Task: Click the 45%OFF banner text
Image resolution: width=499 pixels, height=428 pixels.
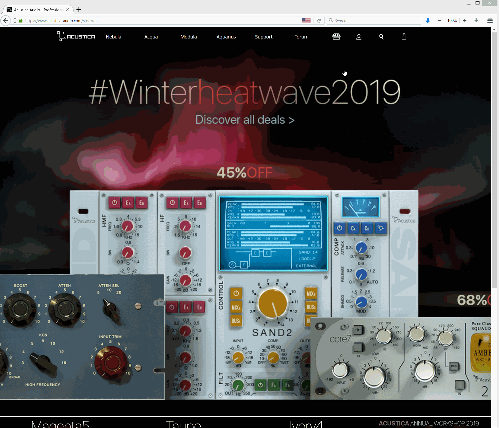Action: coord(244,173)
